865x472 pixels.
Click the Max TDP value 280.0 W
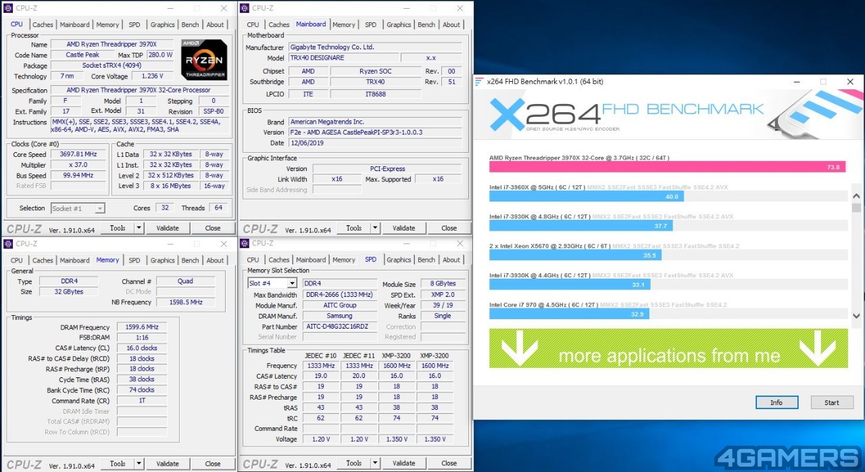[x=160, y=55]
